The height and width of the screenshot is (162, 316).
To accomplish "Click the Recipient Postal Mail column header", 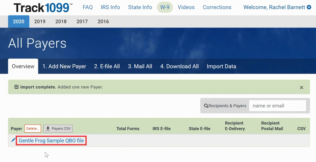I will click(x=272, y=126).
